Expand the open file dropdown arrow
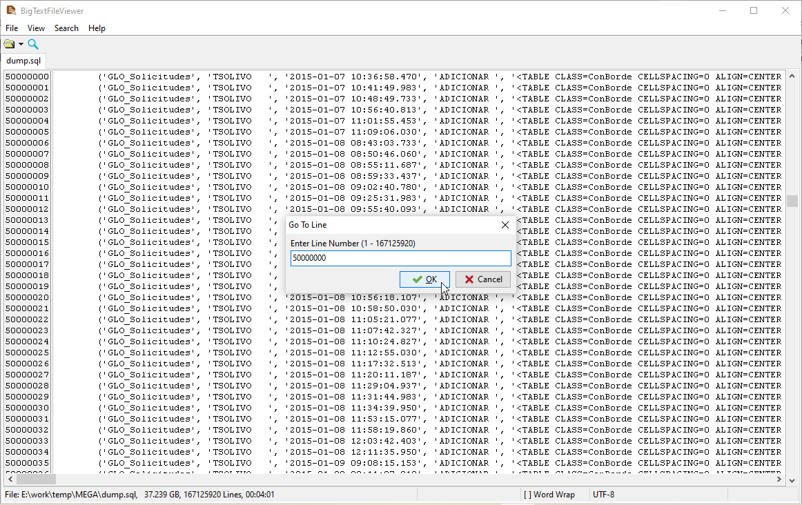Screen dimensions: 802x505 (21, 44)
